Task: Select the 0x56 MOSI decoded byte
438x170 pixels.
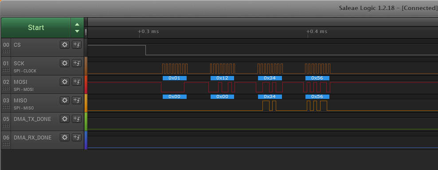Action: click(317, 78)
